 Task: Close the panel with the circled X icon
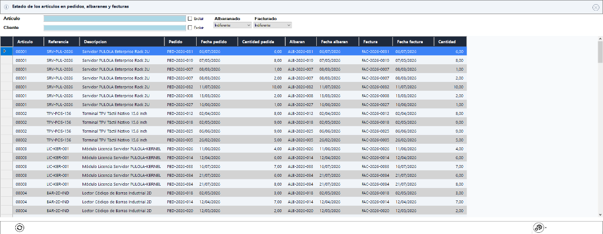pos(596,7)
